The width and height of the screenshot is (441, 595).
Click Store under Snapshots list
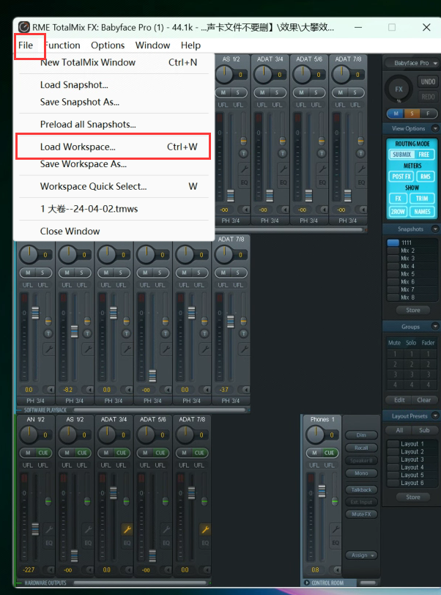click(413, 310)
